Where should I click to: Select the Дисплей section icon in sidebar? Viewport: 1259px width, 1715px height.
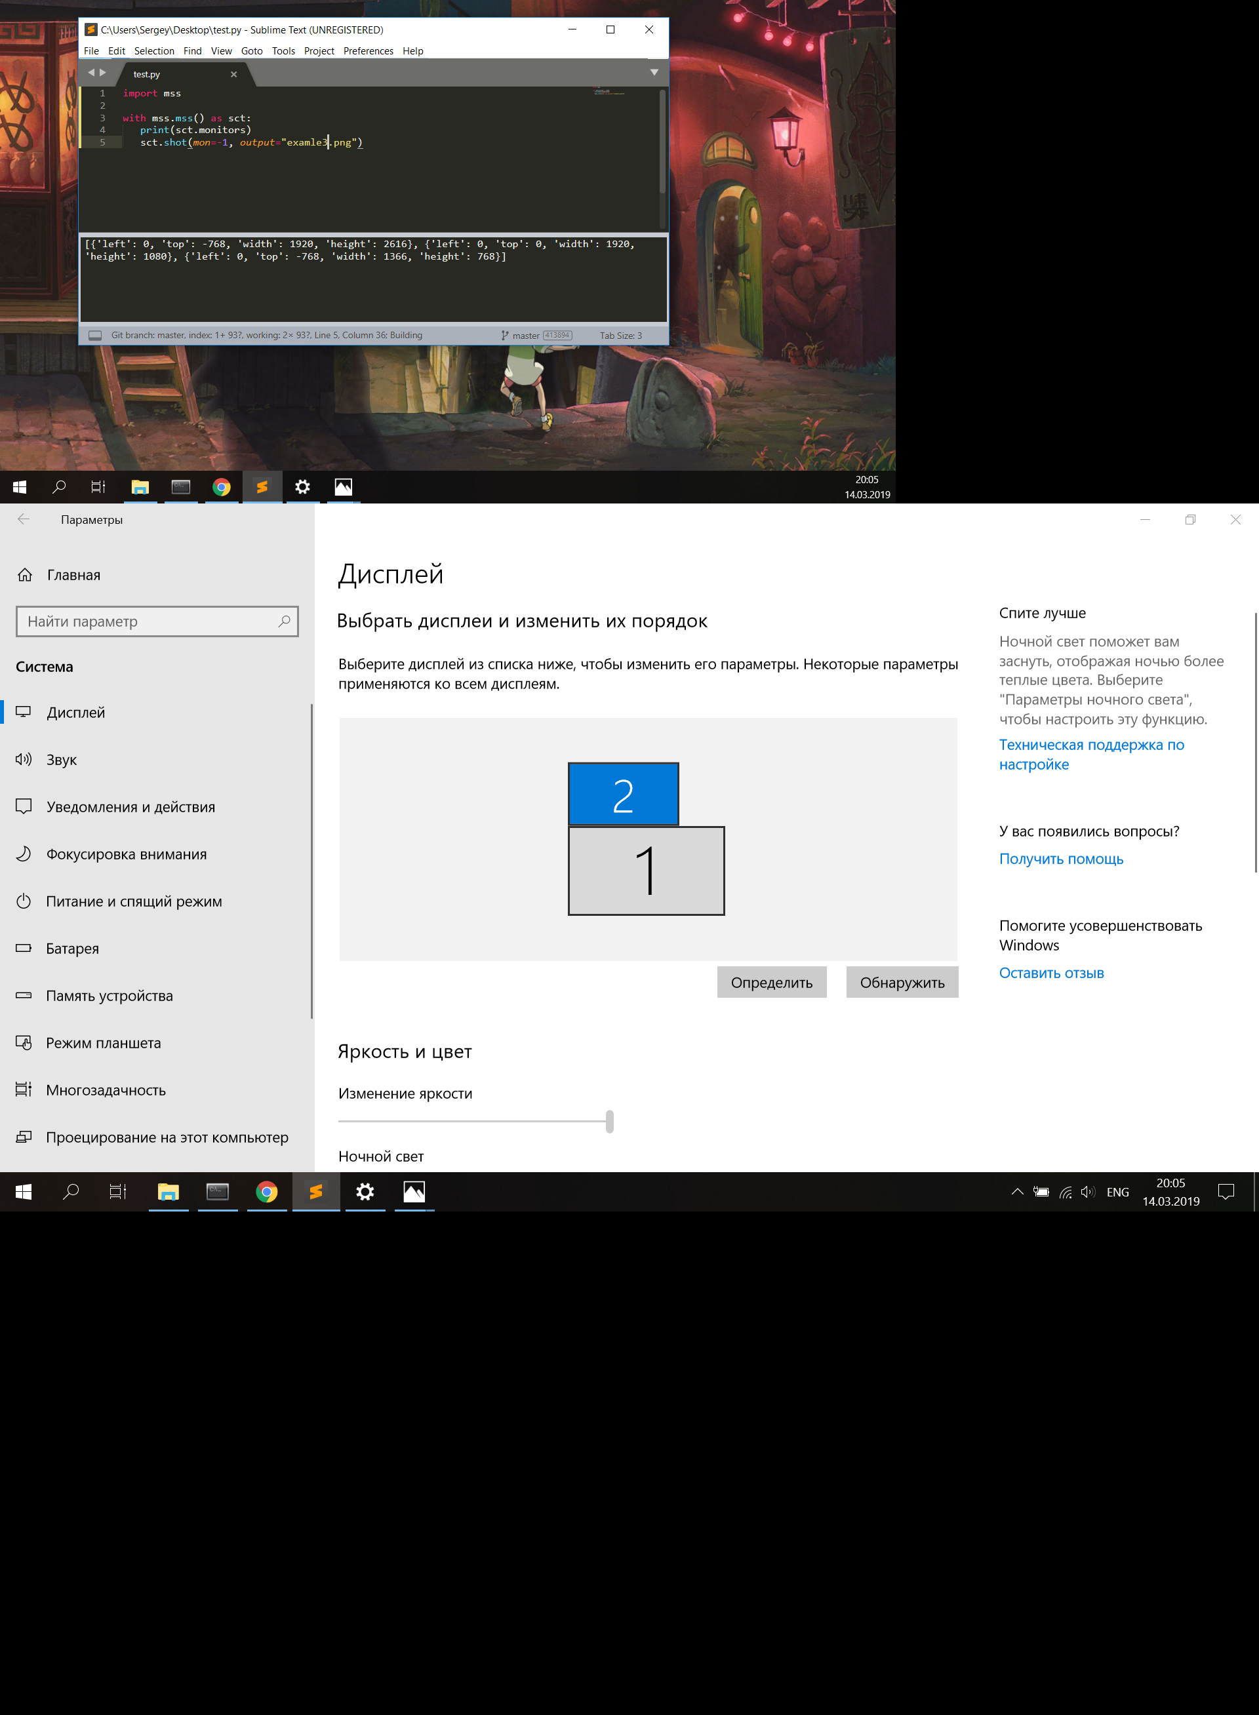click(25, 711)
